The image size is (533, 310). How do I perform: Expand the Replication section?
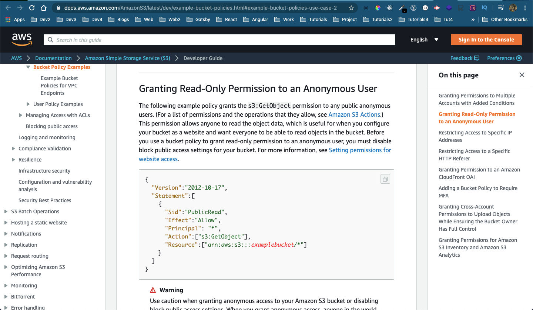pyautogui.click(x=6, y=245)
